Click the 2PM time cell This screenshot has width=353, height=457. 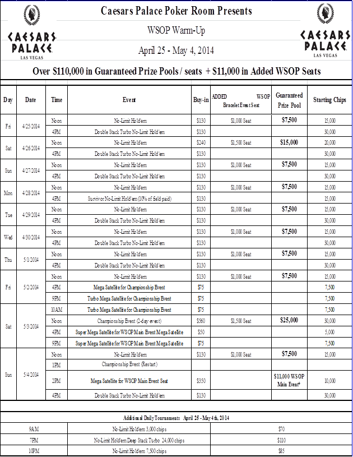point(57,381)
